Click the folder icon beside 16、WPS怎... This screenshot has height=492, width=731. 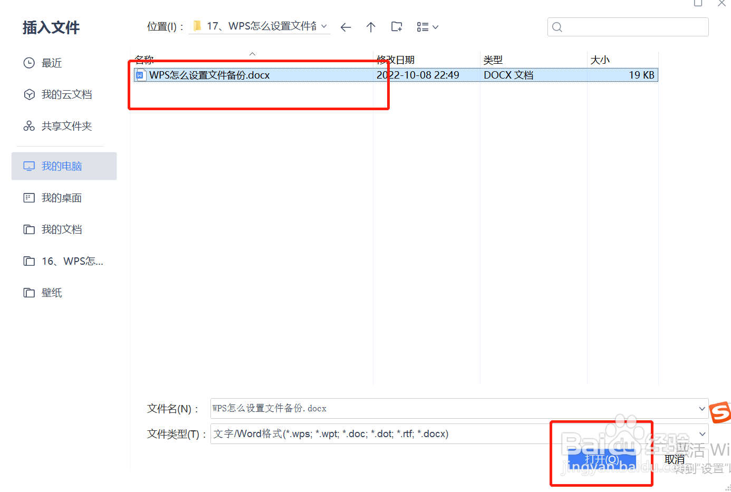pyautogui.click(x=29, y=261)
